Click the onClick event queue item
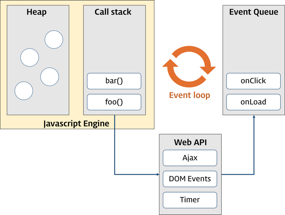The width and height of the screenshot is (285, 215). (x=254, y=81)
